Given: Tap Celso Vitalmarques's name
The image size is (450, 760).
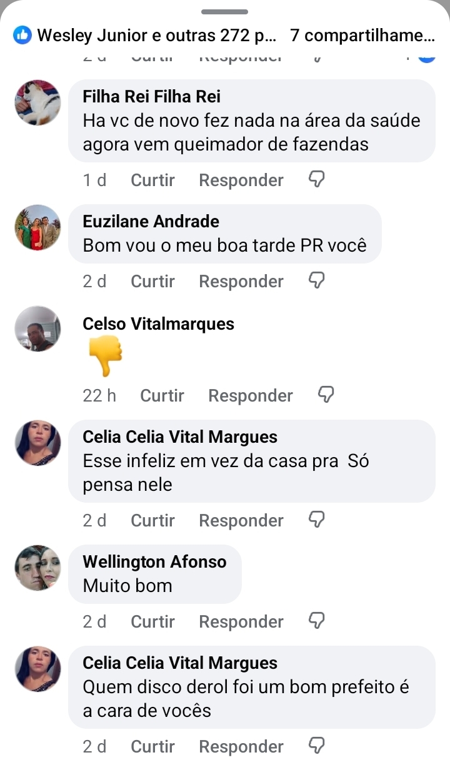Looking at the screenshot, I should tap(158, 324).
